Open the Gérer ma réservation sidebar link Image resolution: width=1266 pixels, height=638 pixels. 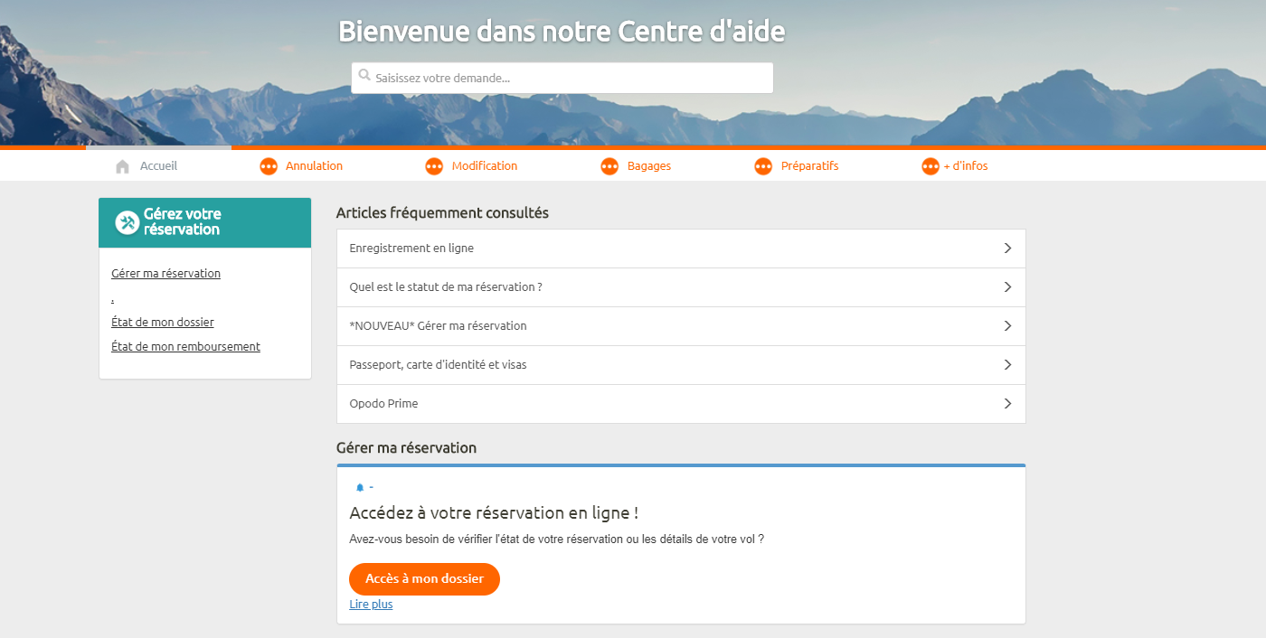coord(165,274)
